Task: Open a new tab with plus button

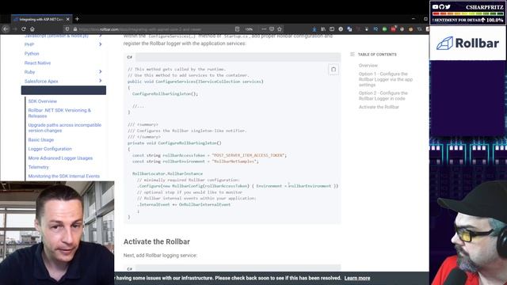Action: click(x=77, y=19)
